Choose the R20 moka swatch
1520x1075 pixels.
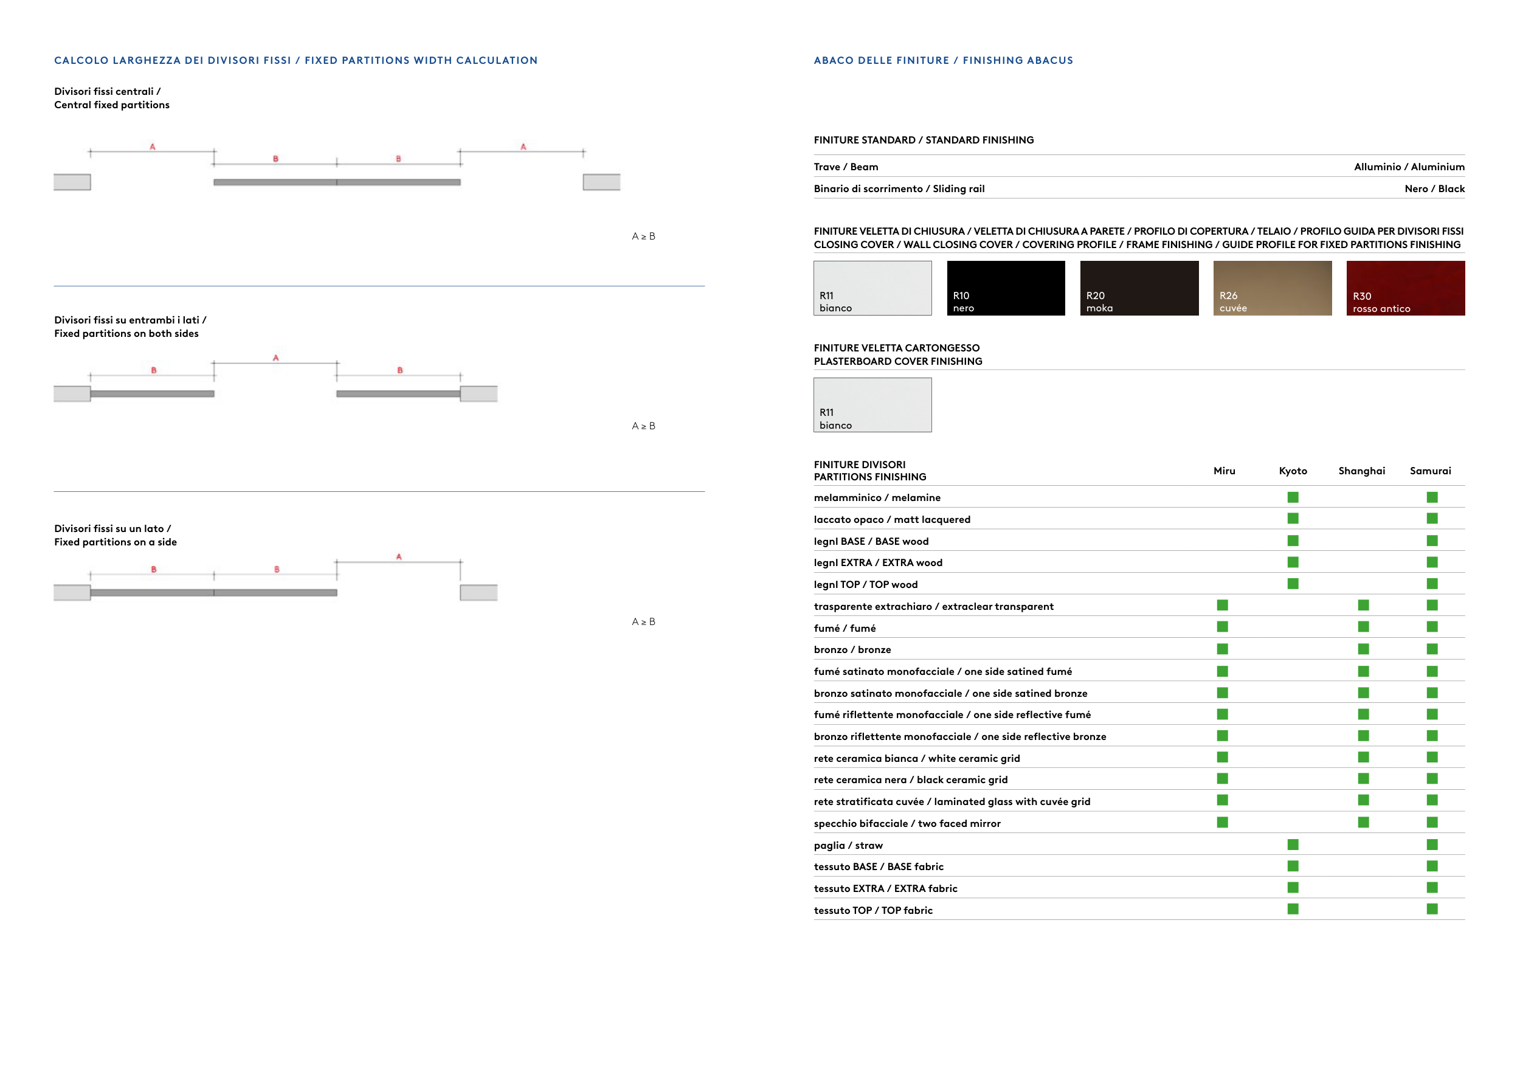[x=1139, y=288]
